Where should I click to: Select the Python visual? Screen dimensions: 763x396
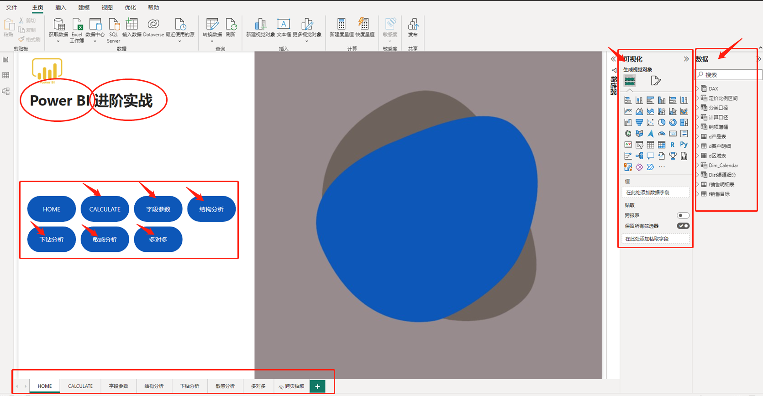click(684, 145)
